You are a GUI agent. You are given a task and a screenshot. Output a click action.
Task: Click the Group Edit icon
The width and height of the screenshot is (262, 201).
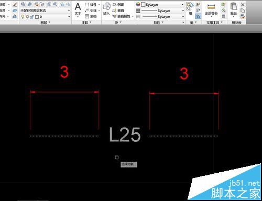click(x=198, y=10)
